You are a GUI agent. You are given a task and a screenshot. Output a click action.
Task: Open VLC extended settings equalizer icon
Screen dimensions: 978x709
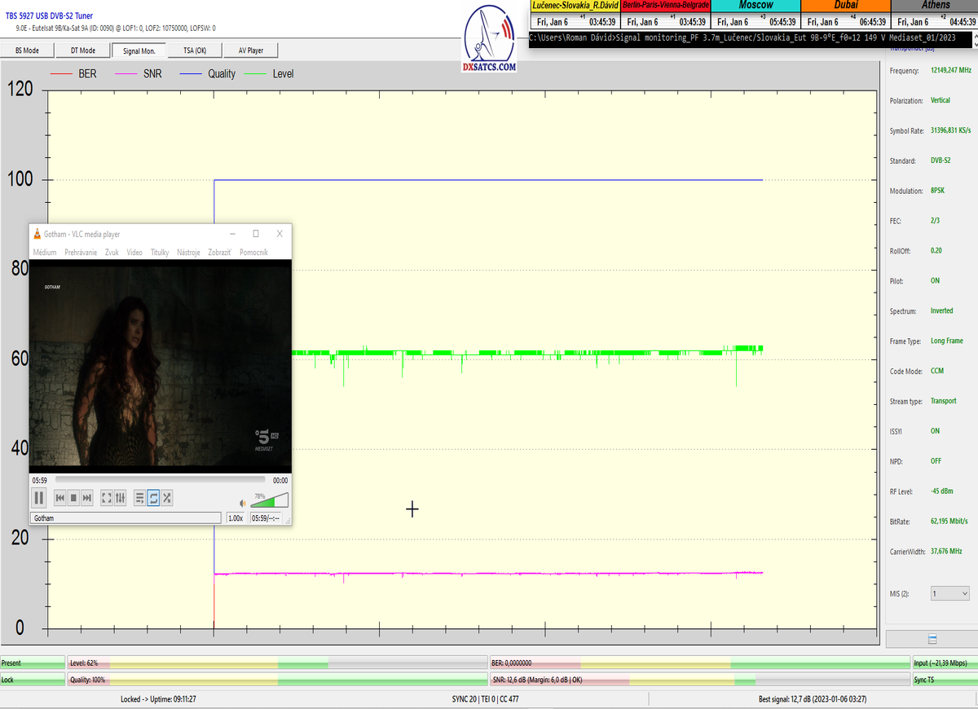(120, 497)
